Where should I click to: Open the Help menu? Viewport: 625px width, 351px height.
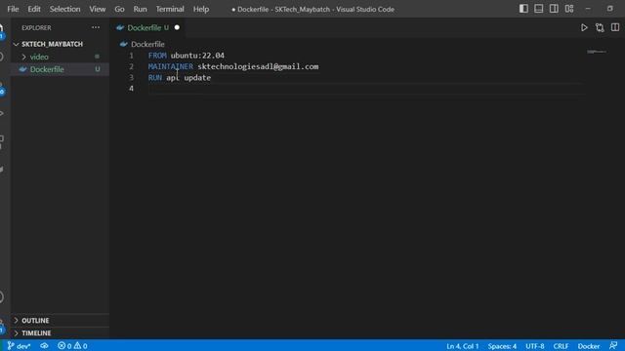(201, 9)
